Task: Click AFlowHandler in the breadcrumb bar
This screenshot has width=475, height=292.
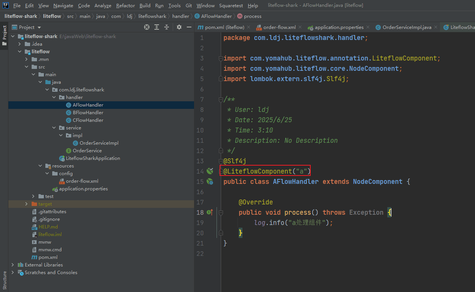Action: 216,16
